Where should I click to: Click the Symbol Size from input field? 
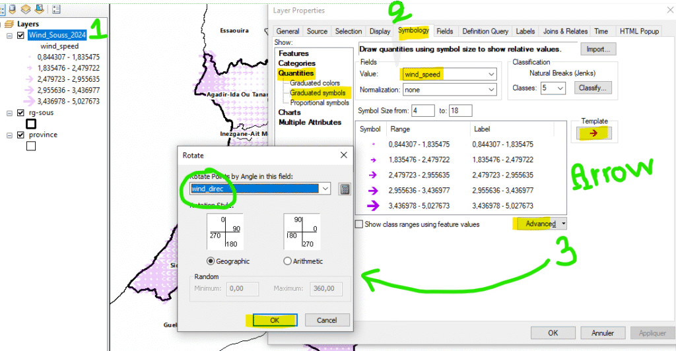coord(422,110)
